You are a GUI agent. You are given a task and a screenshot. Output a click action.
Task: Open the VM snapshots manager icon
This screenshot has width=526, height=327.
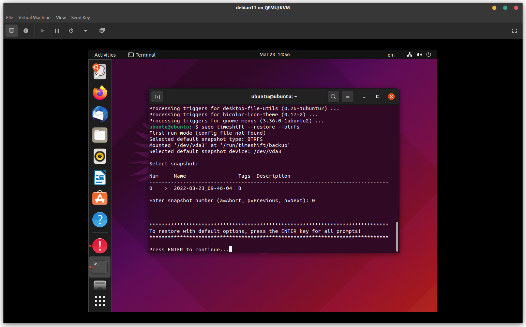click(102, 31)
